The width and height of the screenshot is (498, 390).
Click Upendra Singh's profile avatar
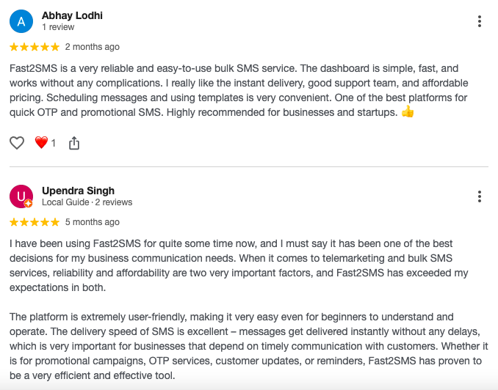coord(21,196)
